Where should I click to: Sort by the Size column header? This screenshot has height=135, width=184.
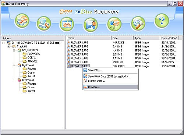tap(122, 38)
